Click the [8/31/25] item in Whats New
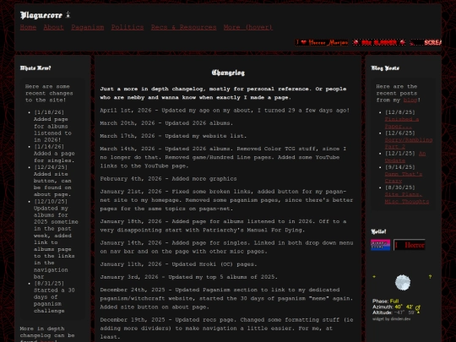The width and height of the screenshot is (456, 342). 54,297
